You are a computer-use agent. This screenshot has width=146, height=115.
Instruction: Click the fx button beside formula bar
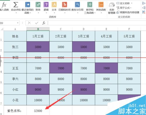(44, 23)
